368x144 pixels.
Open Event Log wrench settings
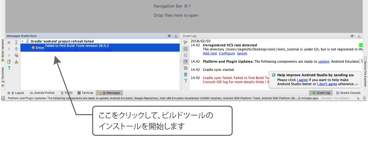tap(186, 42)
